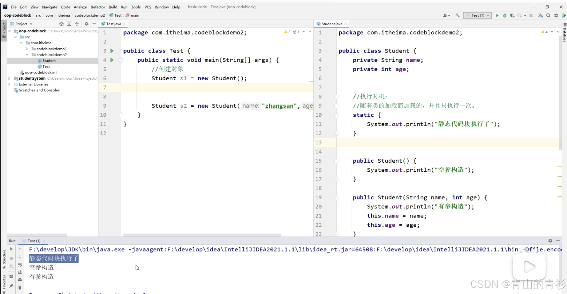Expand all in the Project panel
Screen dimensions: 567x294
point(69,24)
